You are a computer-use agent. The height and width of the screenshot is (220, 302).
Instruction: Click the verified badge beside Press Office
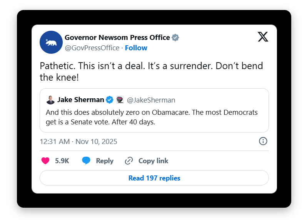pyautogui.click(x=175, y=38)
